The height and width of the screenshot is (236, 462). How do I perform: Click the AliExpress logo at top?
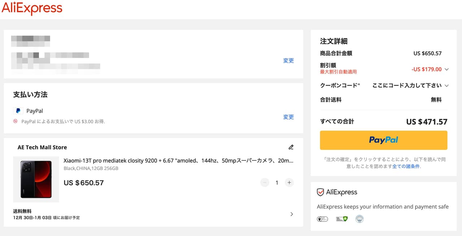32,8
